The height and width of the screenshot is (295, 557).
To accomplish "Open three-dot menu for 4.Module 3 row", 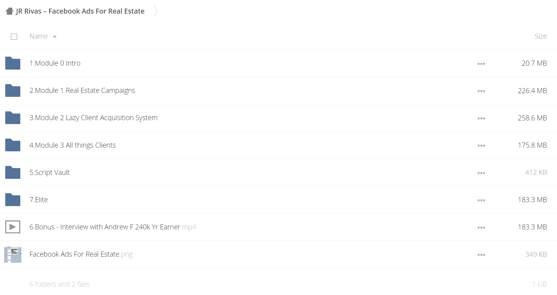I will click(481, 145).
